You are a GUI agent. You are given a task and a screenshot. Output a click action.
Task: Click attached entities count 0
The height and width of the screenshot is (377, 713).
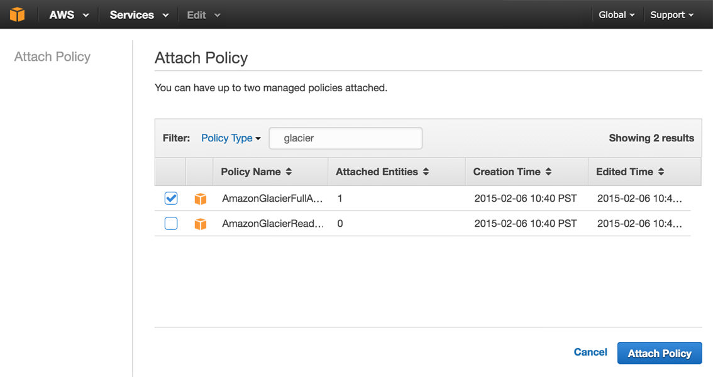coord(340,224)
